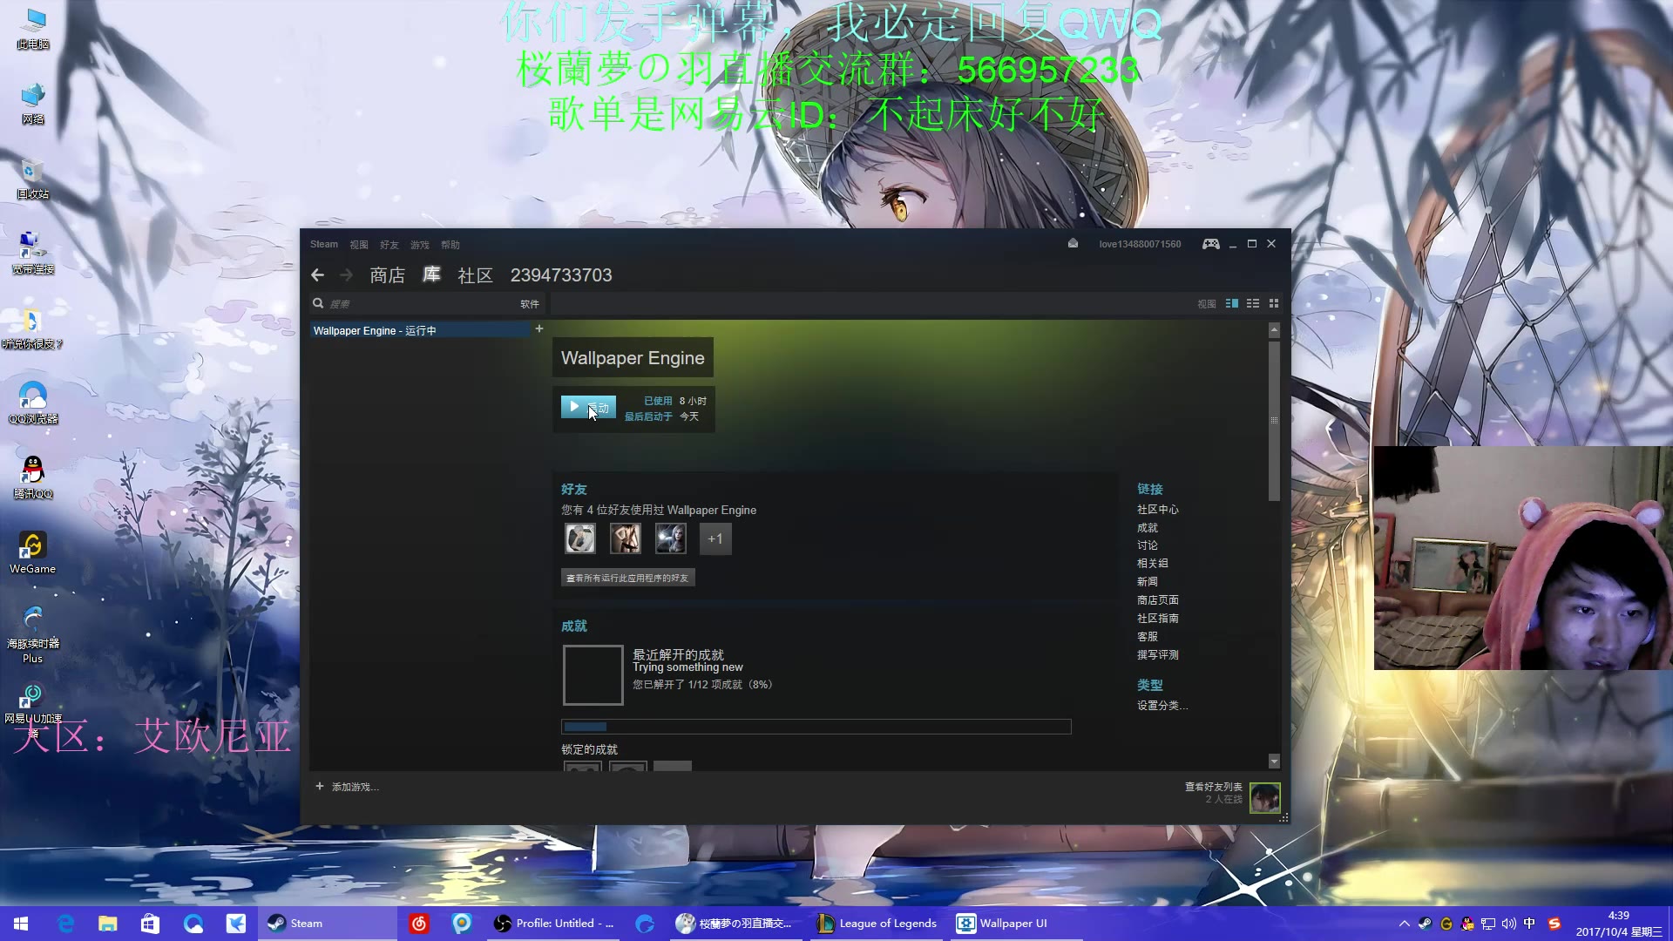Switch to Profile: Untitled OBS taskbar item
The image size is (1673, 941).
[x=554, y=924]
